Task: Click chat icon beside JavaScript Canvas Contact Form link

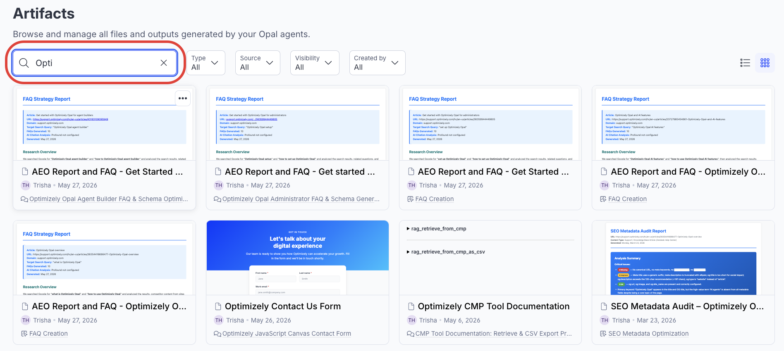Action: tap(218, 334)
